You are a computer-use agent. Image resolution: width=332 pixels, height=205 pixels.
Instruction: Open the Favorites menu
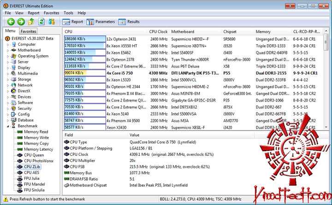point(52,13)
